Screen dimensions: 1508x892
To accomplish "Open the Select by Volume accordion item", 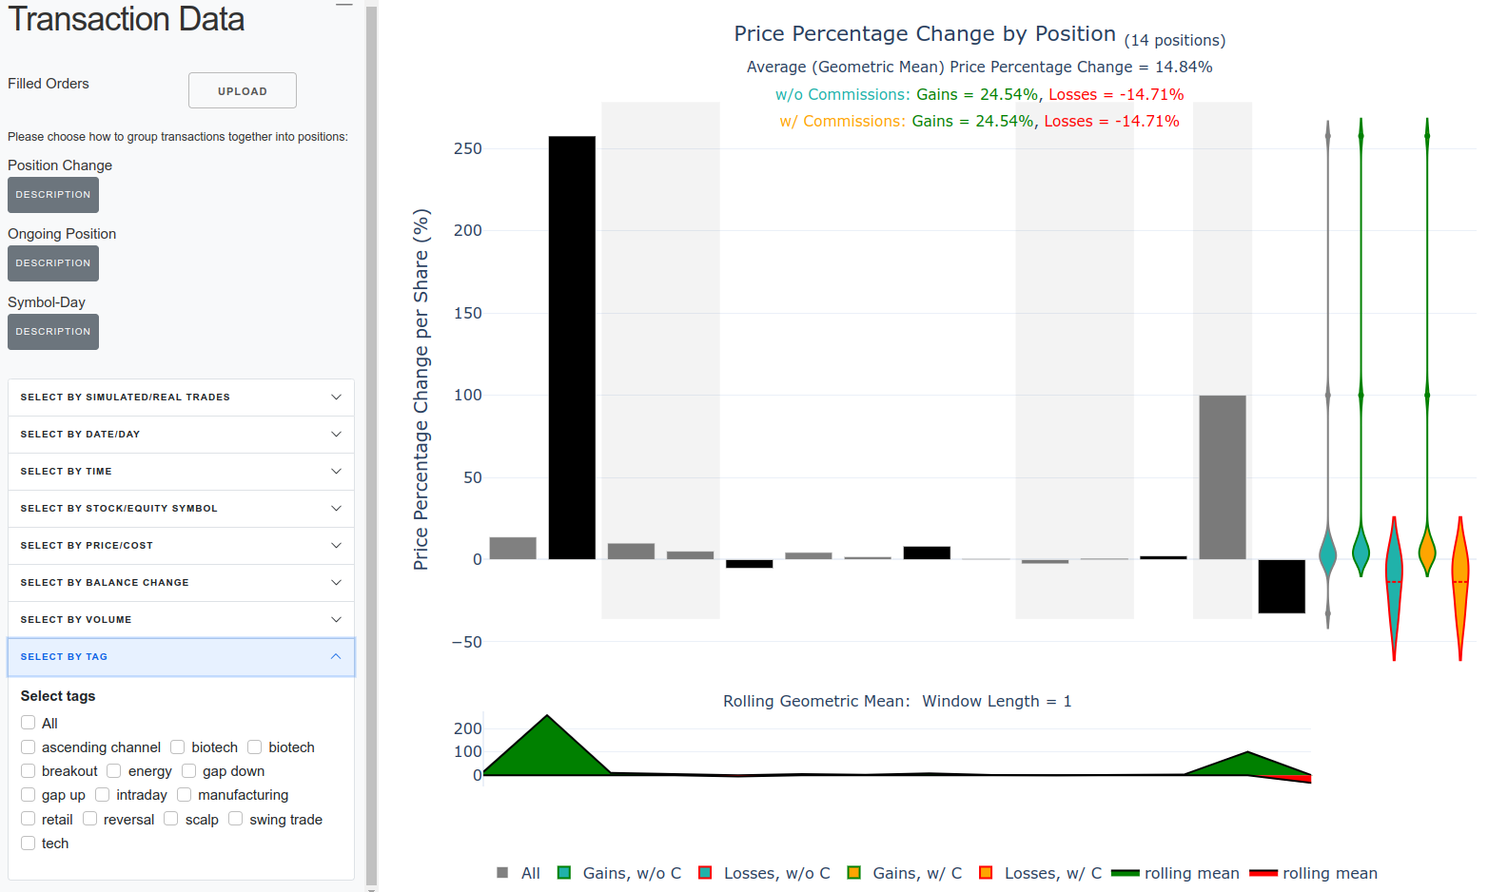I will tap(181, 620).
